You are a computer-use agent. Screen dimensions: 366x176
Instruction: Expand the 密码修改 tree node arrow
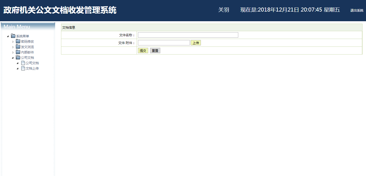(13, 42)
